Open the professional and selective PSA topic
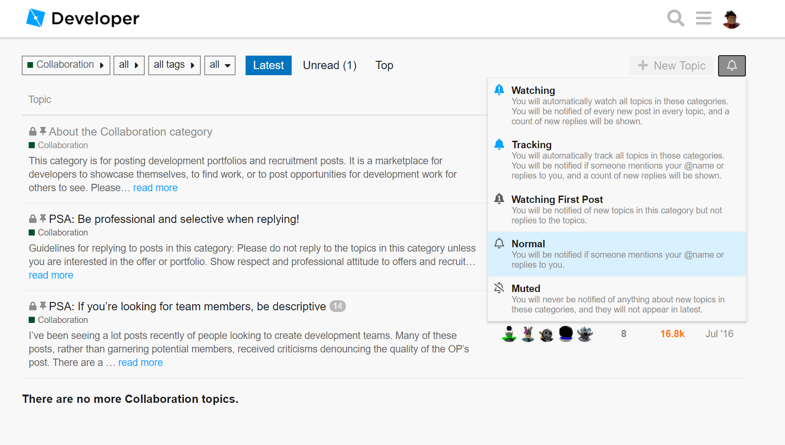 click(174, 219)
